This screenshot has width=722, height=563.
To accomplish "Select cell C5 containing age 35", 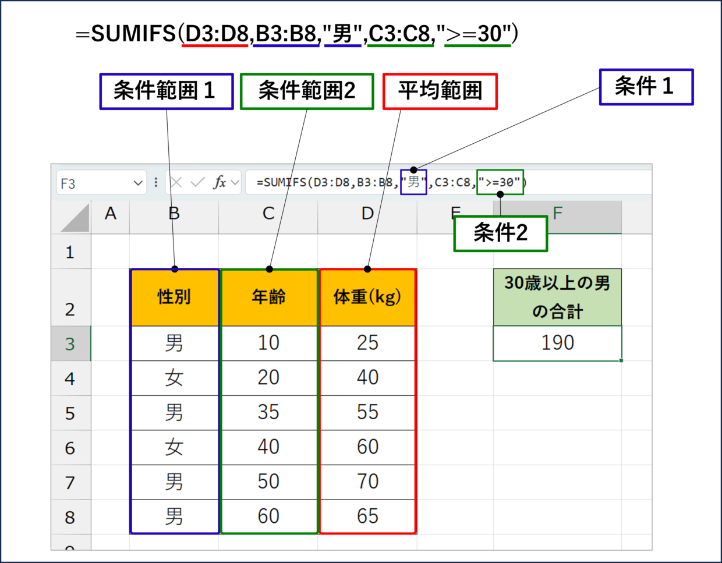I will click(x=268, y=413).
